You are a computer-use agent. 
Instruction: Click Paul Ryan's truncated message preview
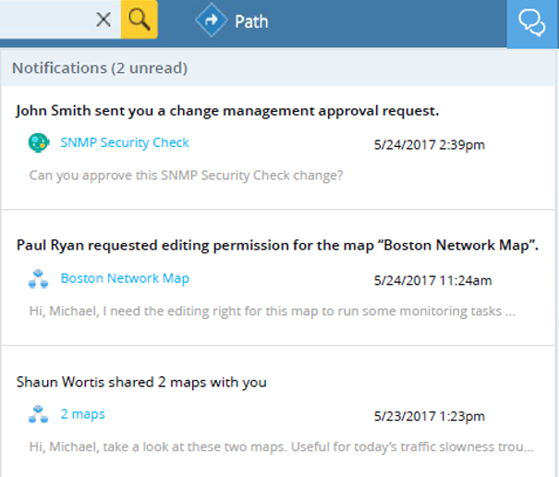[x=272, y=311]
